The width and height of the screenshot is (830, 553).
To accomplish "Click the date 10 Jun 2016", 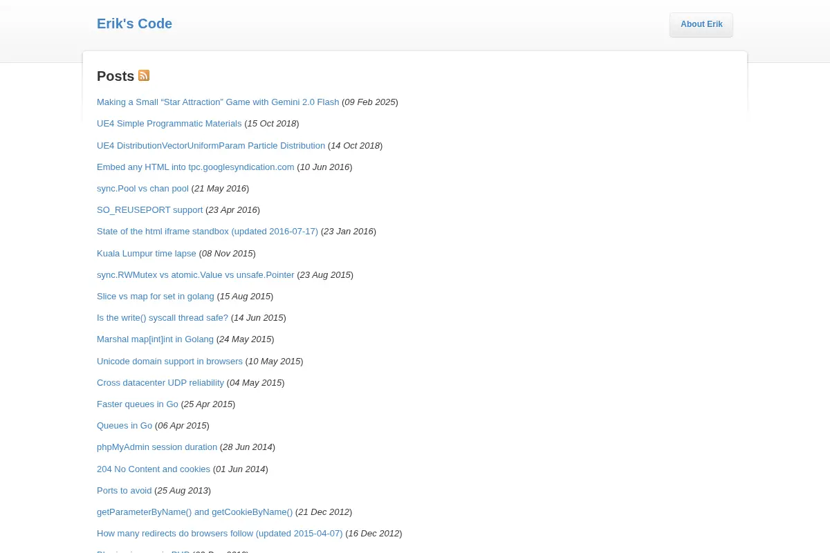I will tap(324, 167).
